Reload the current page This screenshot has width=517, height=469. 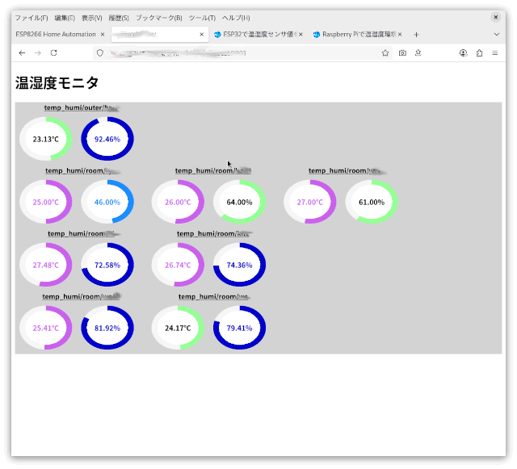click(x=54, y=52)
